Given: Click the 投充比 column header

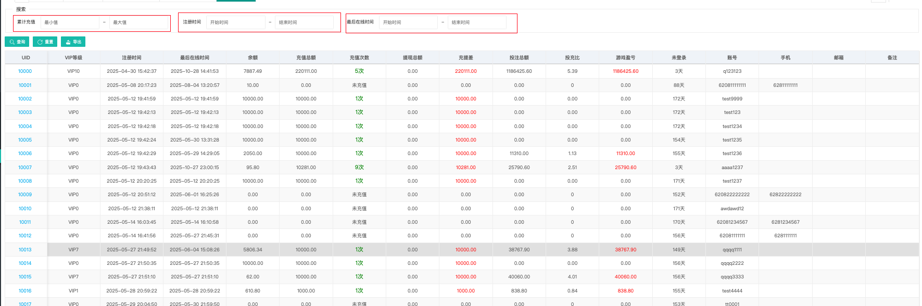Looking at the screenshot, I should click(572, 58).
